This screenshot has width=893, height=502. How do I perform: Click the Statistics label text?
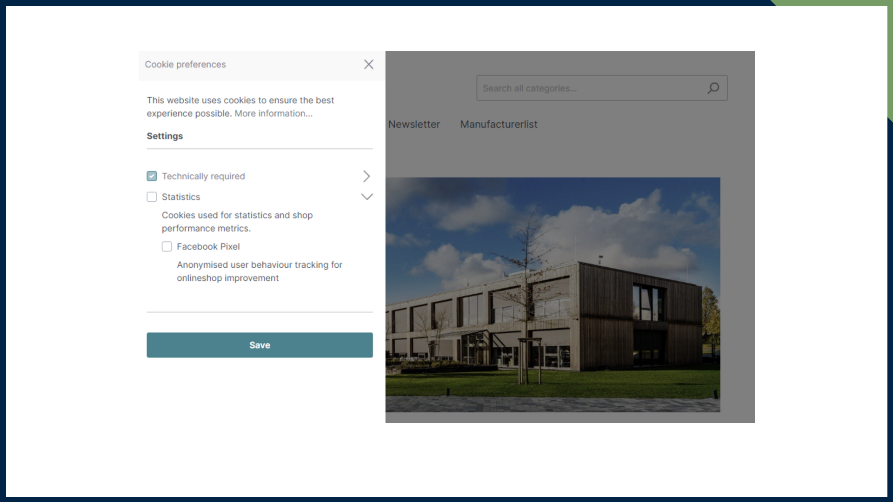coord(181,197)
